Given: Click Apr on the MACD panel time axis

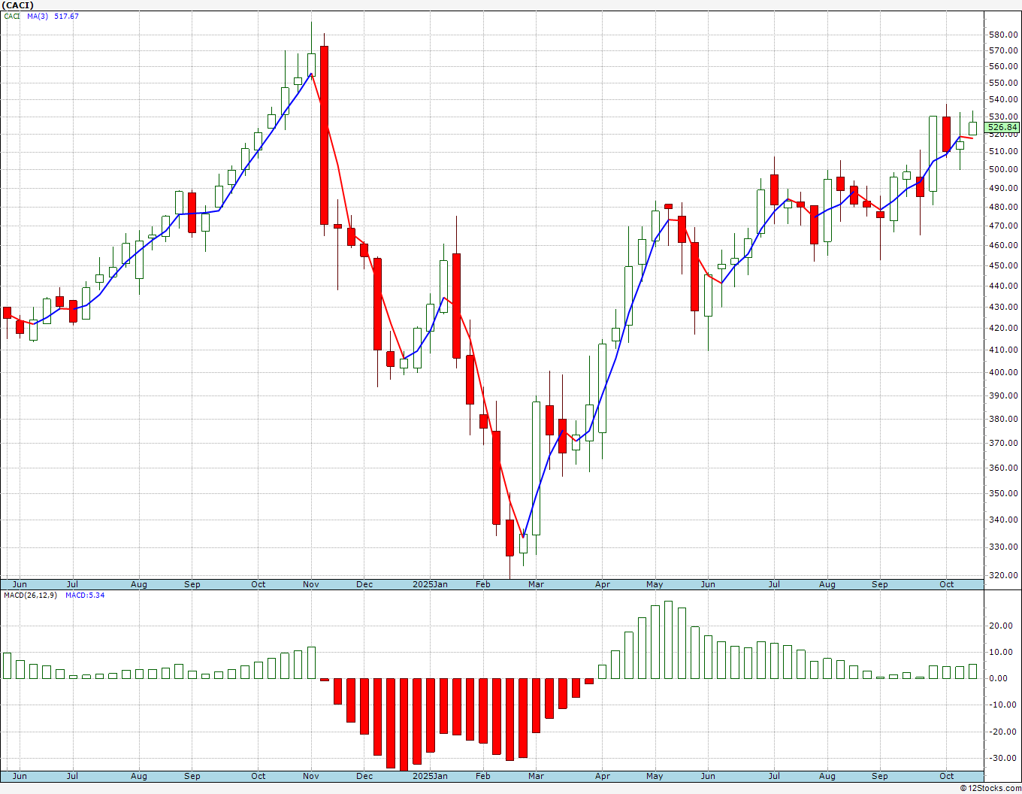Looking at the screenshot, I should pyautogui.click(x=602, y=776).
